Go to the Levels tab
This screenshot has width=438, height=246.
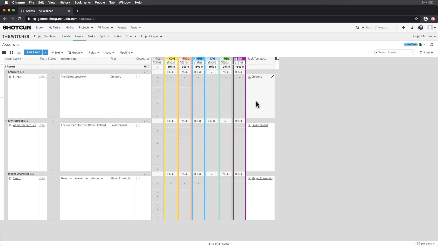coord(66,36)
